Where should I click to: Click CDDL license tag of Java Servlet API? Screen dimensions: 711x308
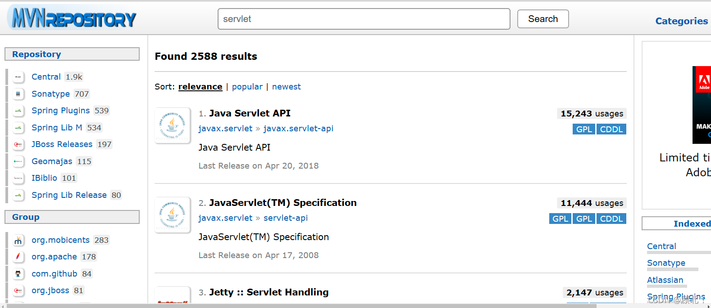tap(611, 129)
